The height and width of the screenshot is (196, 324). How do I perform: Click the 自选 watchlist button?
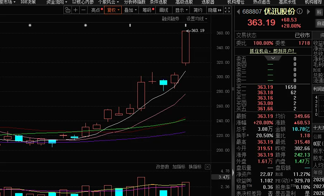tap(320, 23)
